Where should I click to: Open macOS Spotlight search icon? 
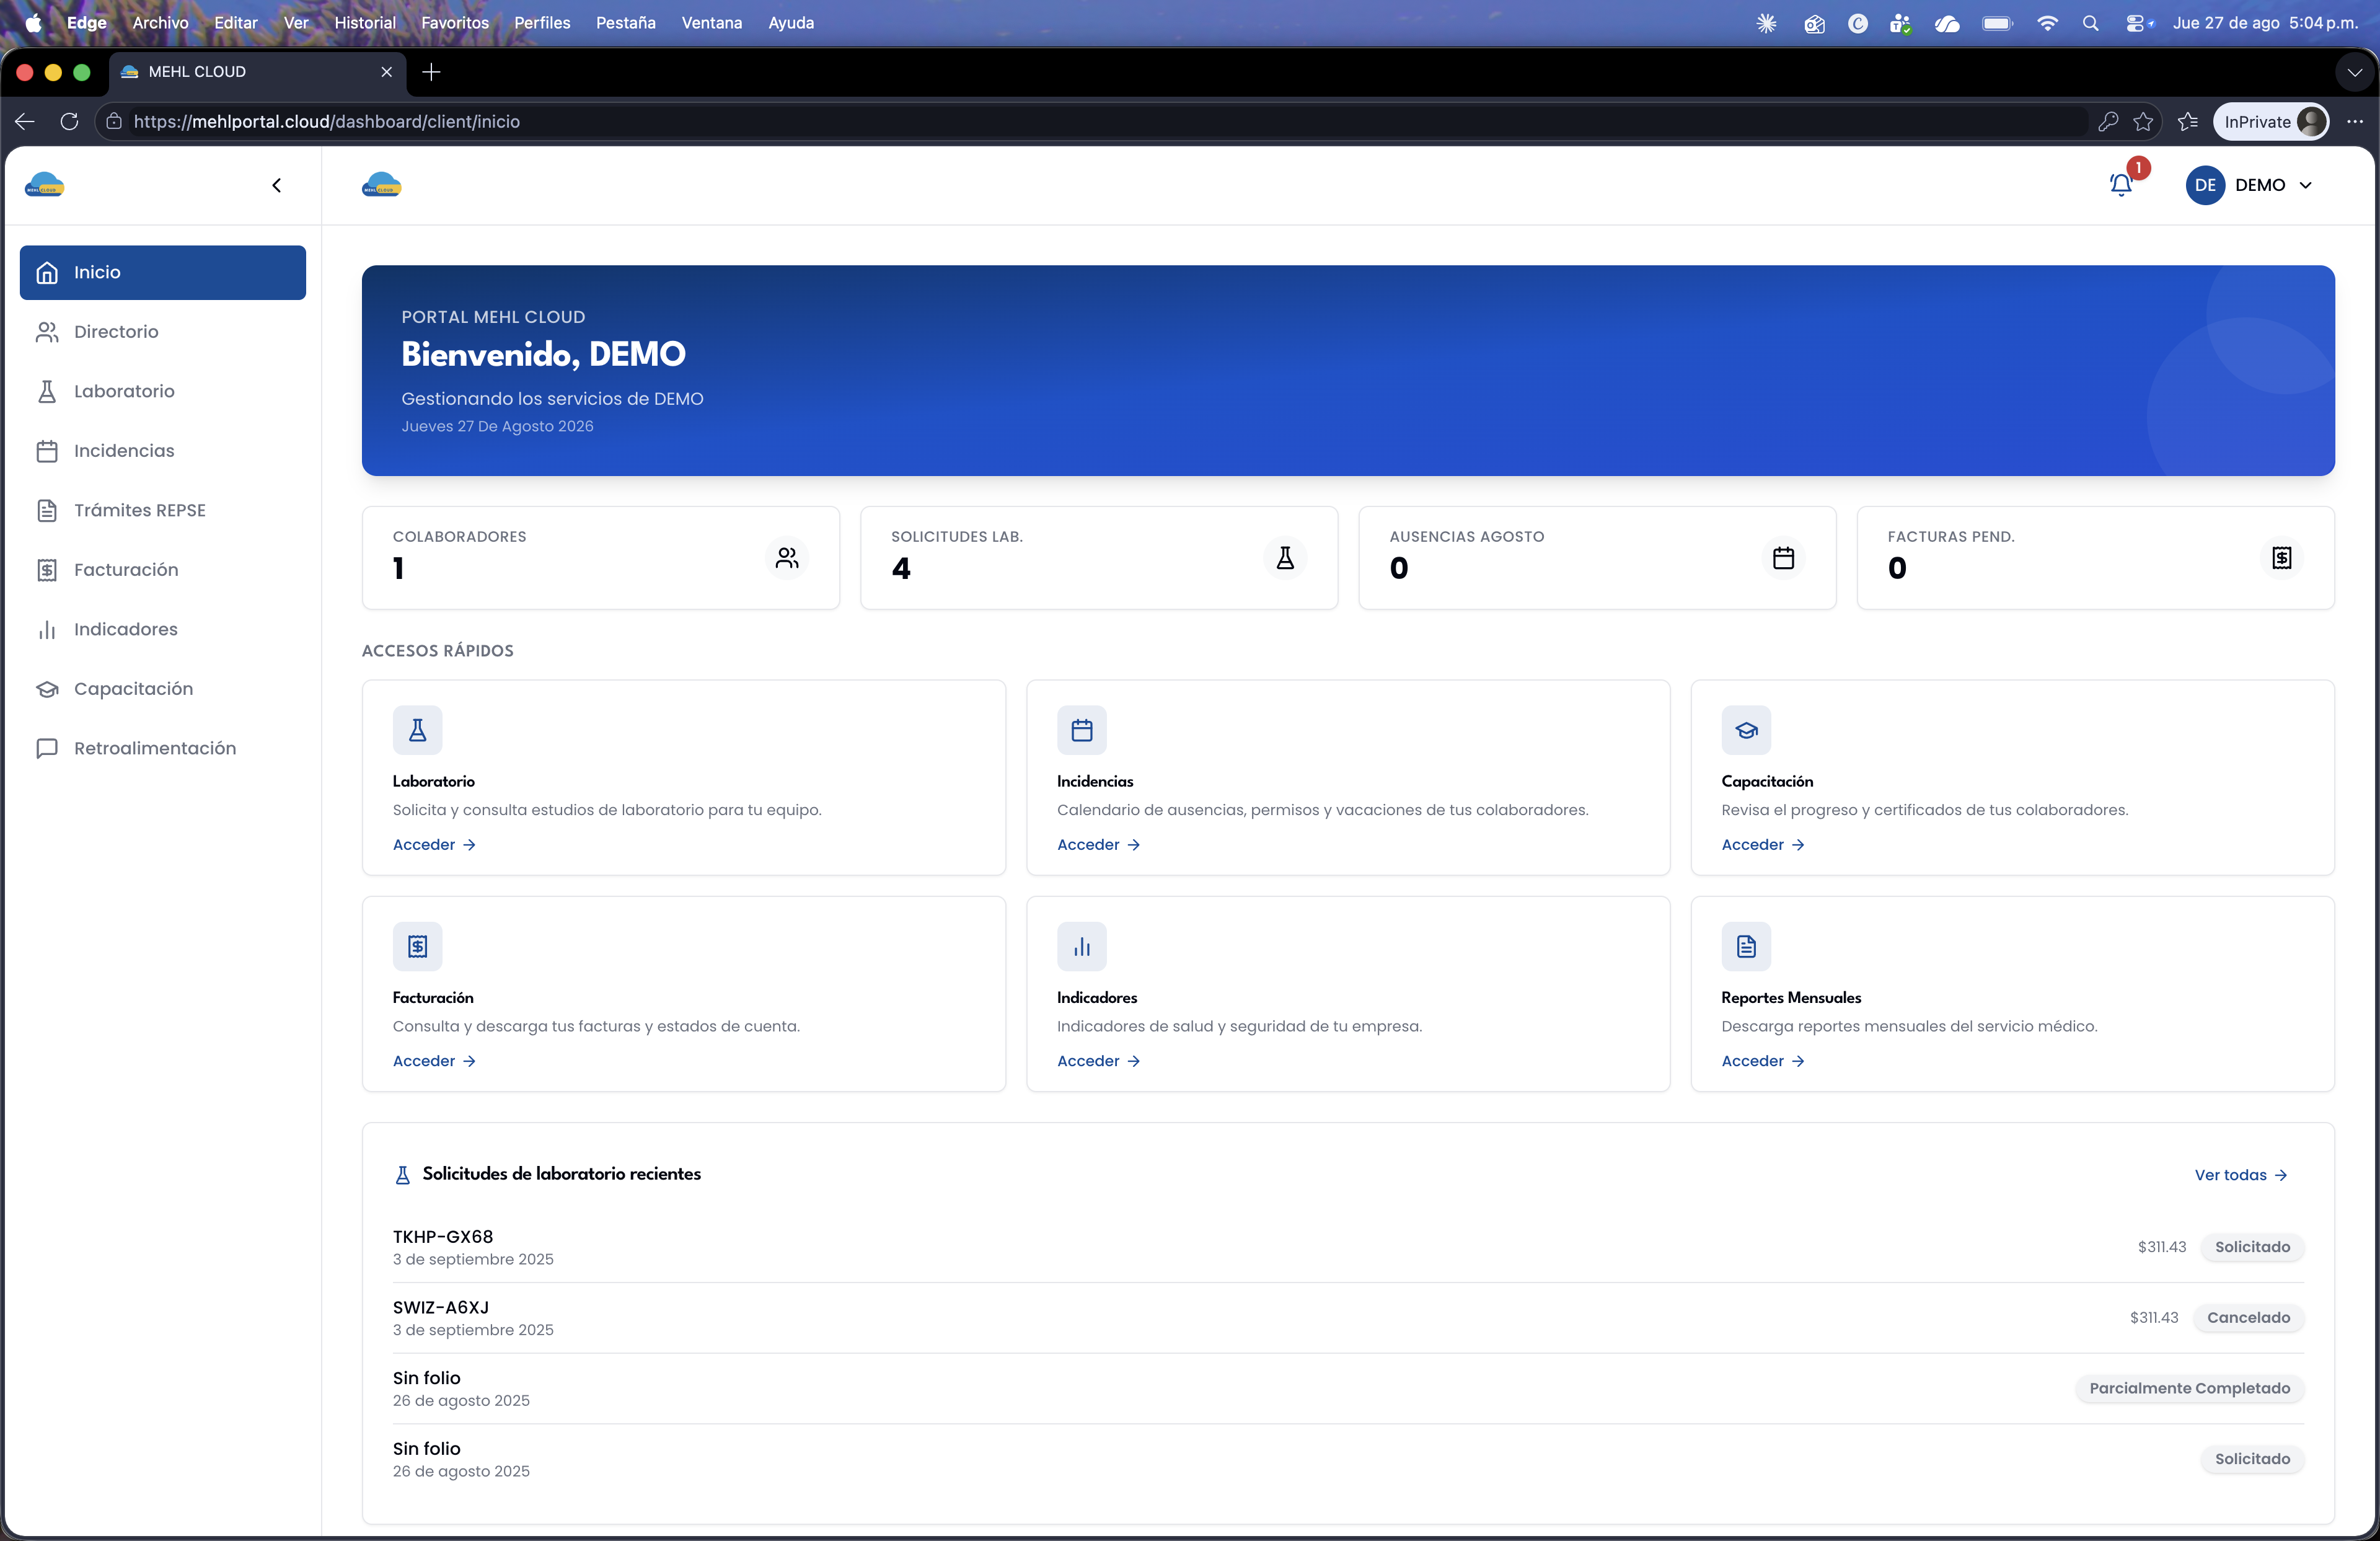(2090, 22)
